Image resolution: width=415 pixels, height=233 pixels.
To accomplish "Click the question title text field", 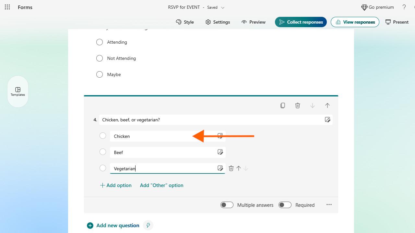I will (211, 120).
